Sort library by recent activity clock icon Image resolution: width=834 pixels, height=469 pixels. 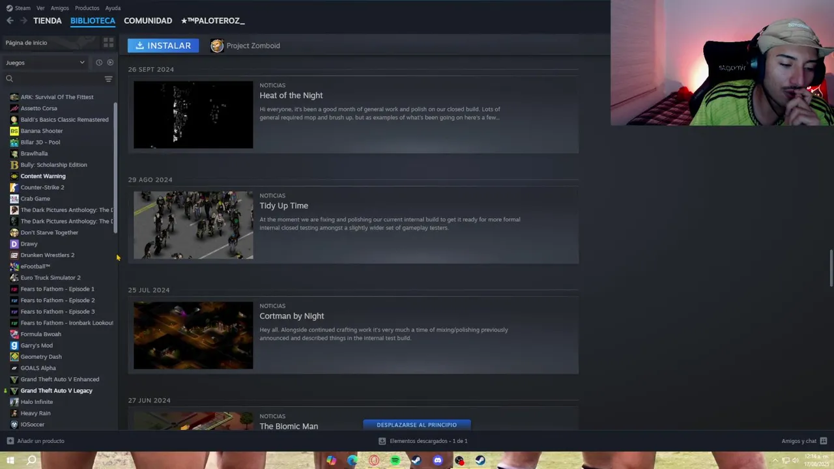(99, 63)
